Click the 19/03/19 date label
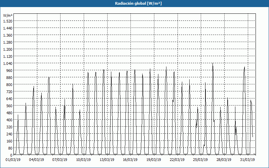Screen dimensions: 269x168 154,160
